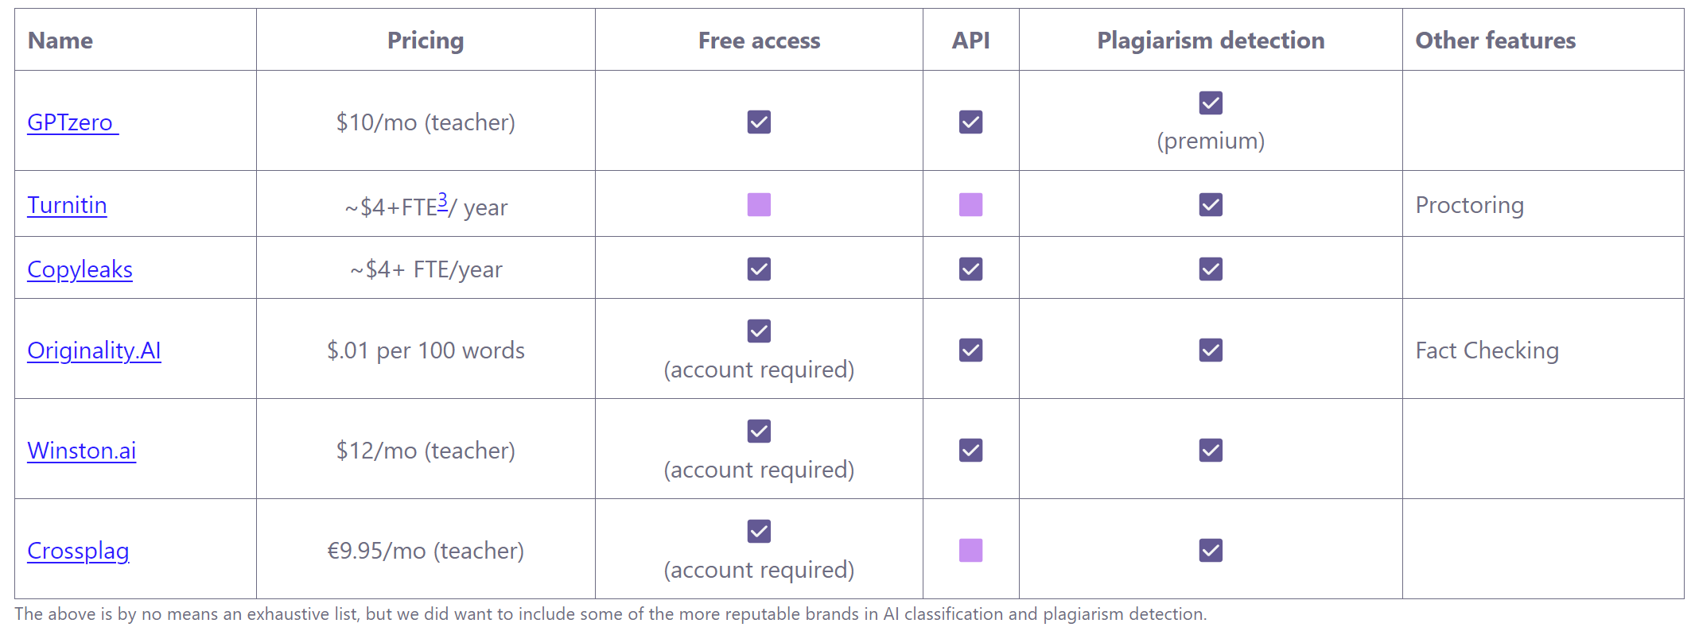This screenshot has height=631, width=1695.
Task: Open the GPTzero link
Action: tap(72, 122)
